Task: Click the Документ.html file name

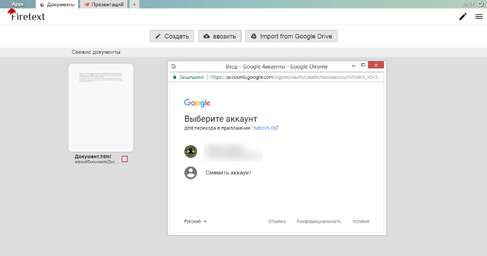Action: click(x=93, y=157)
